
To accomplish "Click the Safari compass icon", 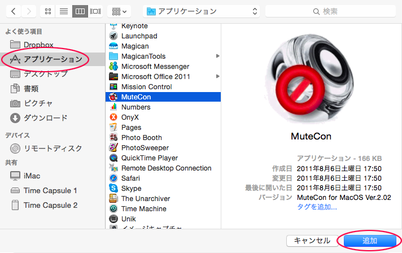I will tap(113, 178).
